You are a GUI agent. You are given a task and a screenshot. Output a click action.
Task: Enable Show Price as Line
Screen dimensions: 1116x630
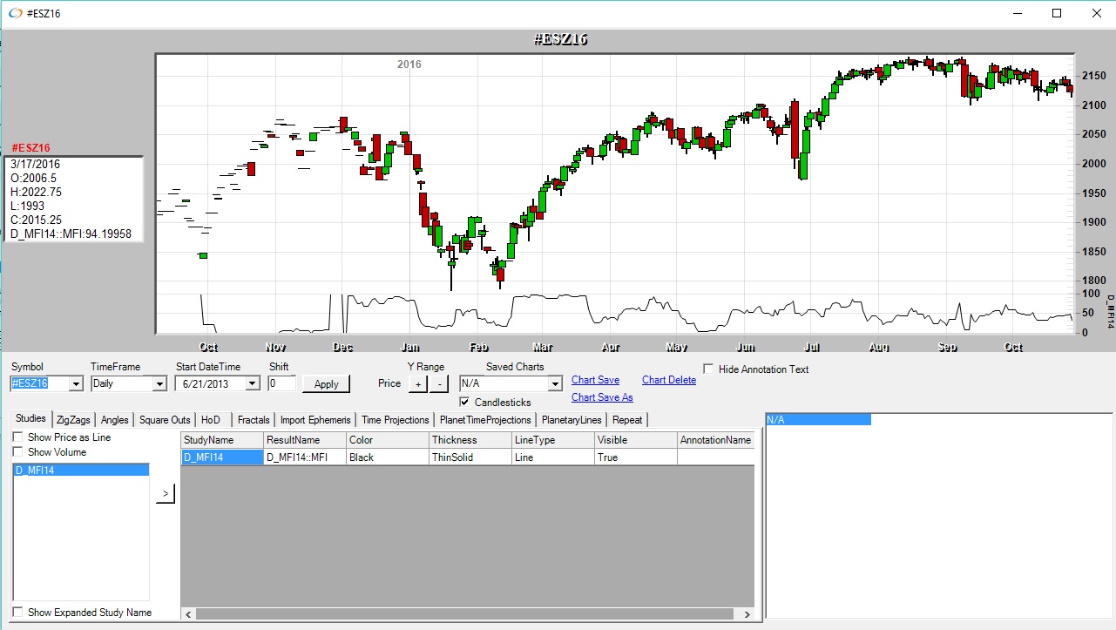pyautogui.click(x=18, y=437)
